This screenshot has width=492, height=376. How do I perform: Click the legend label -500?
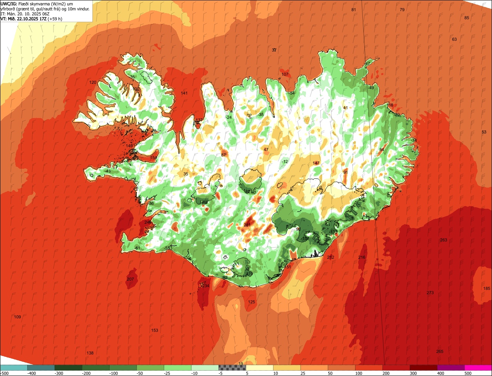[4, 373]
